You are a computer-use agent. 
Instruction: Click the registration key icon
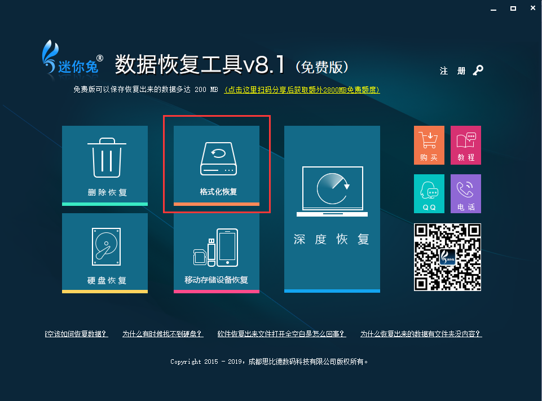click(478, 70)
